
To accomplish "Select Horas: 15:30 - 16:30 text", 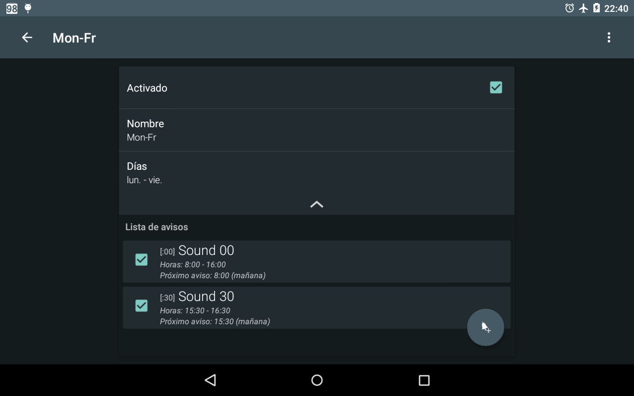I will point(195,311).
